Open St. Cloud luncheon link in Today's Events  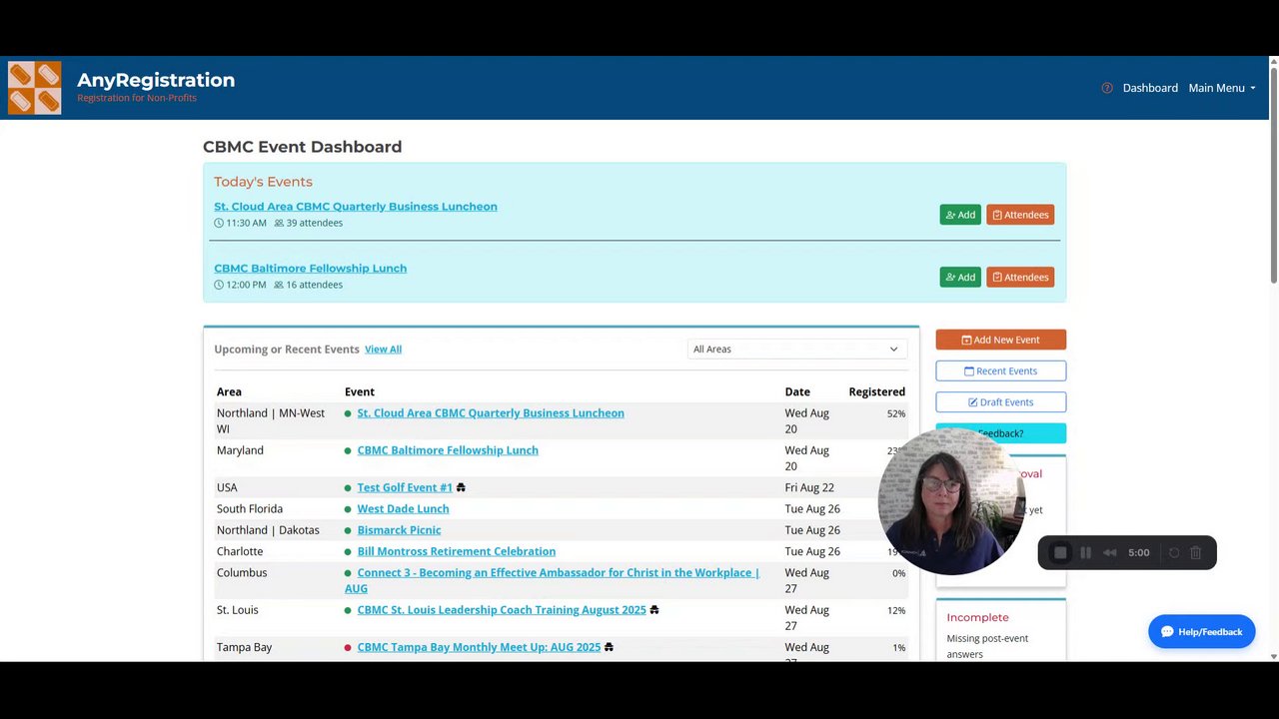355,207
